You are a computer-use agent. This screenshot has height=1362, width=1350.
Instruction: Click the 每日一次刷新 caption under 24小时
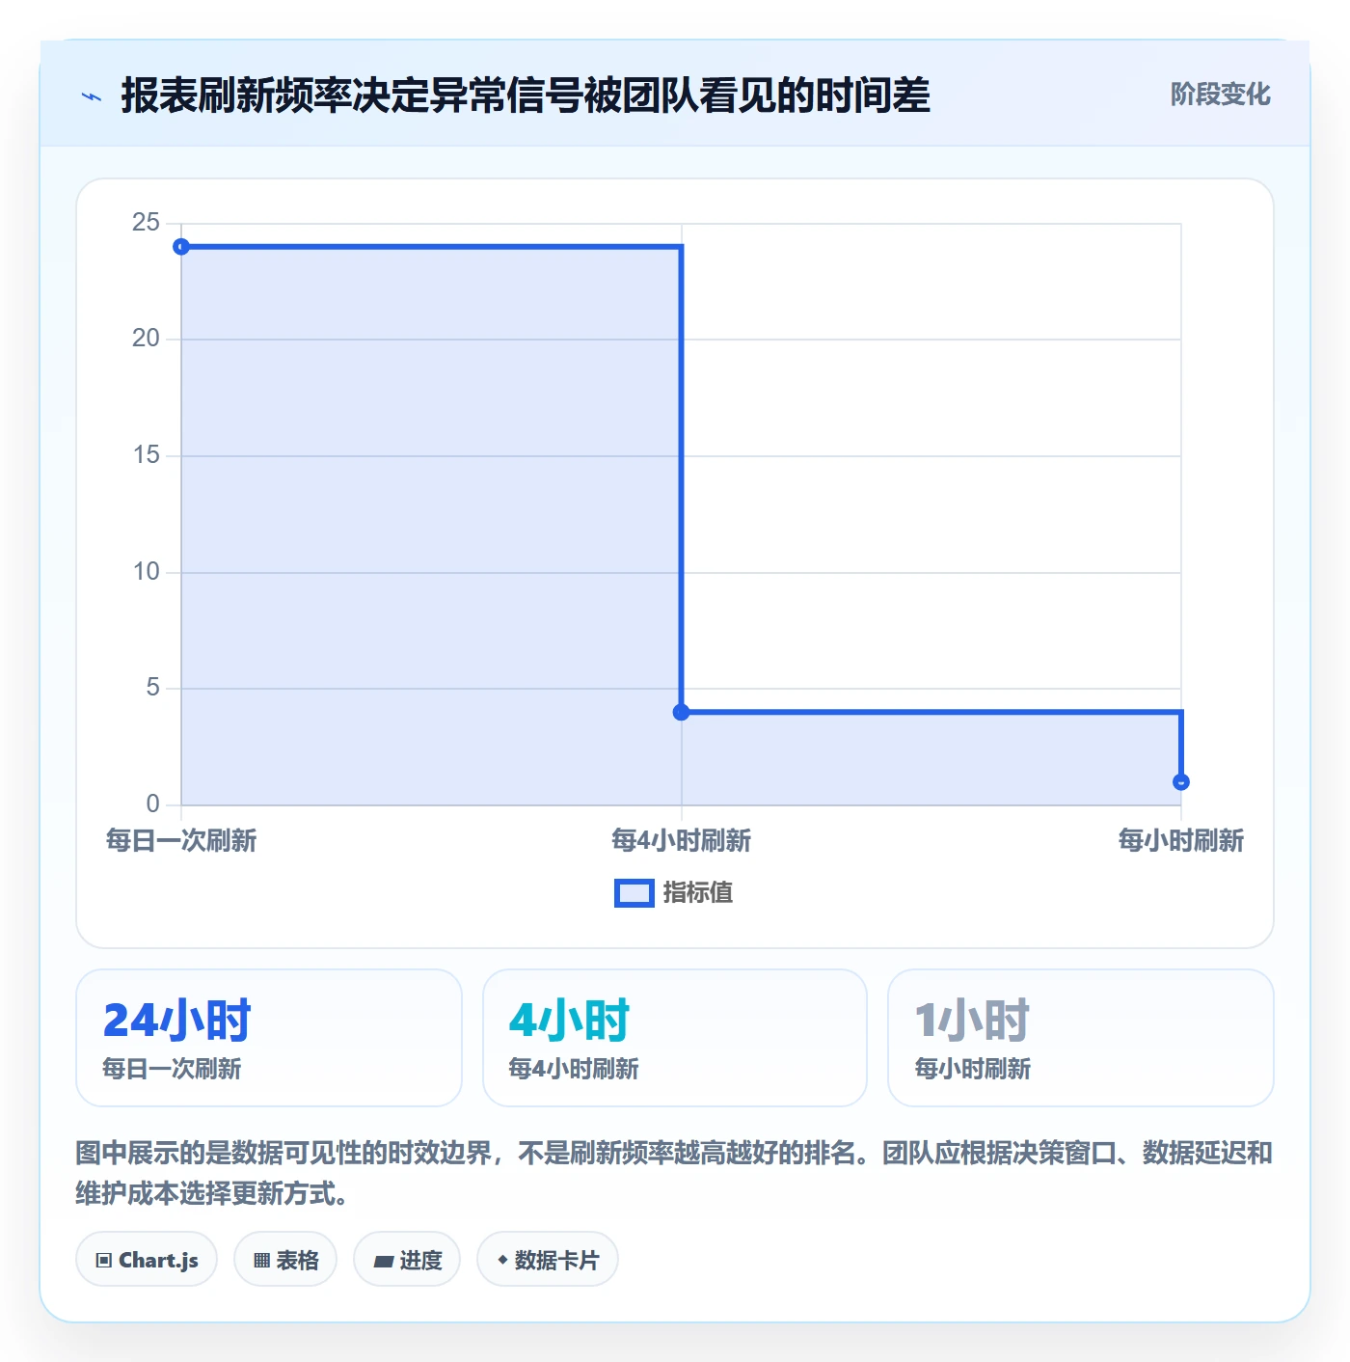pyautogui.click(x=172, y=1069)
